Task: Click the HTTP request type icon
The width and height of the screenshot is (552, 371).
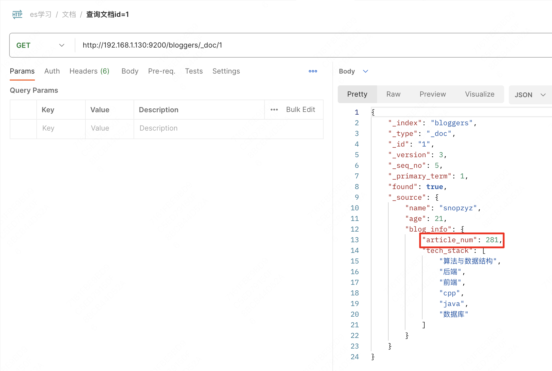Action: (17, 14)
